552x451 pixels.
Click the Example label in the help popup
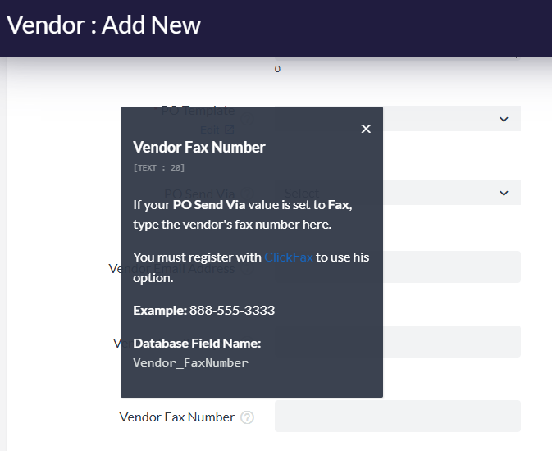tap(159, 311)
